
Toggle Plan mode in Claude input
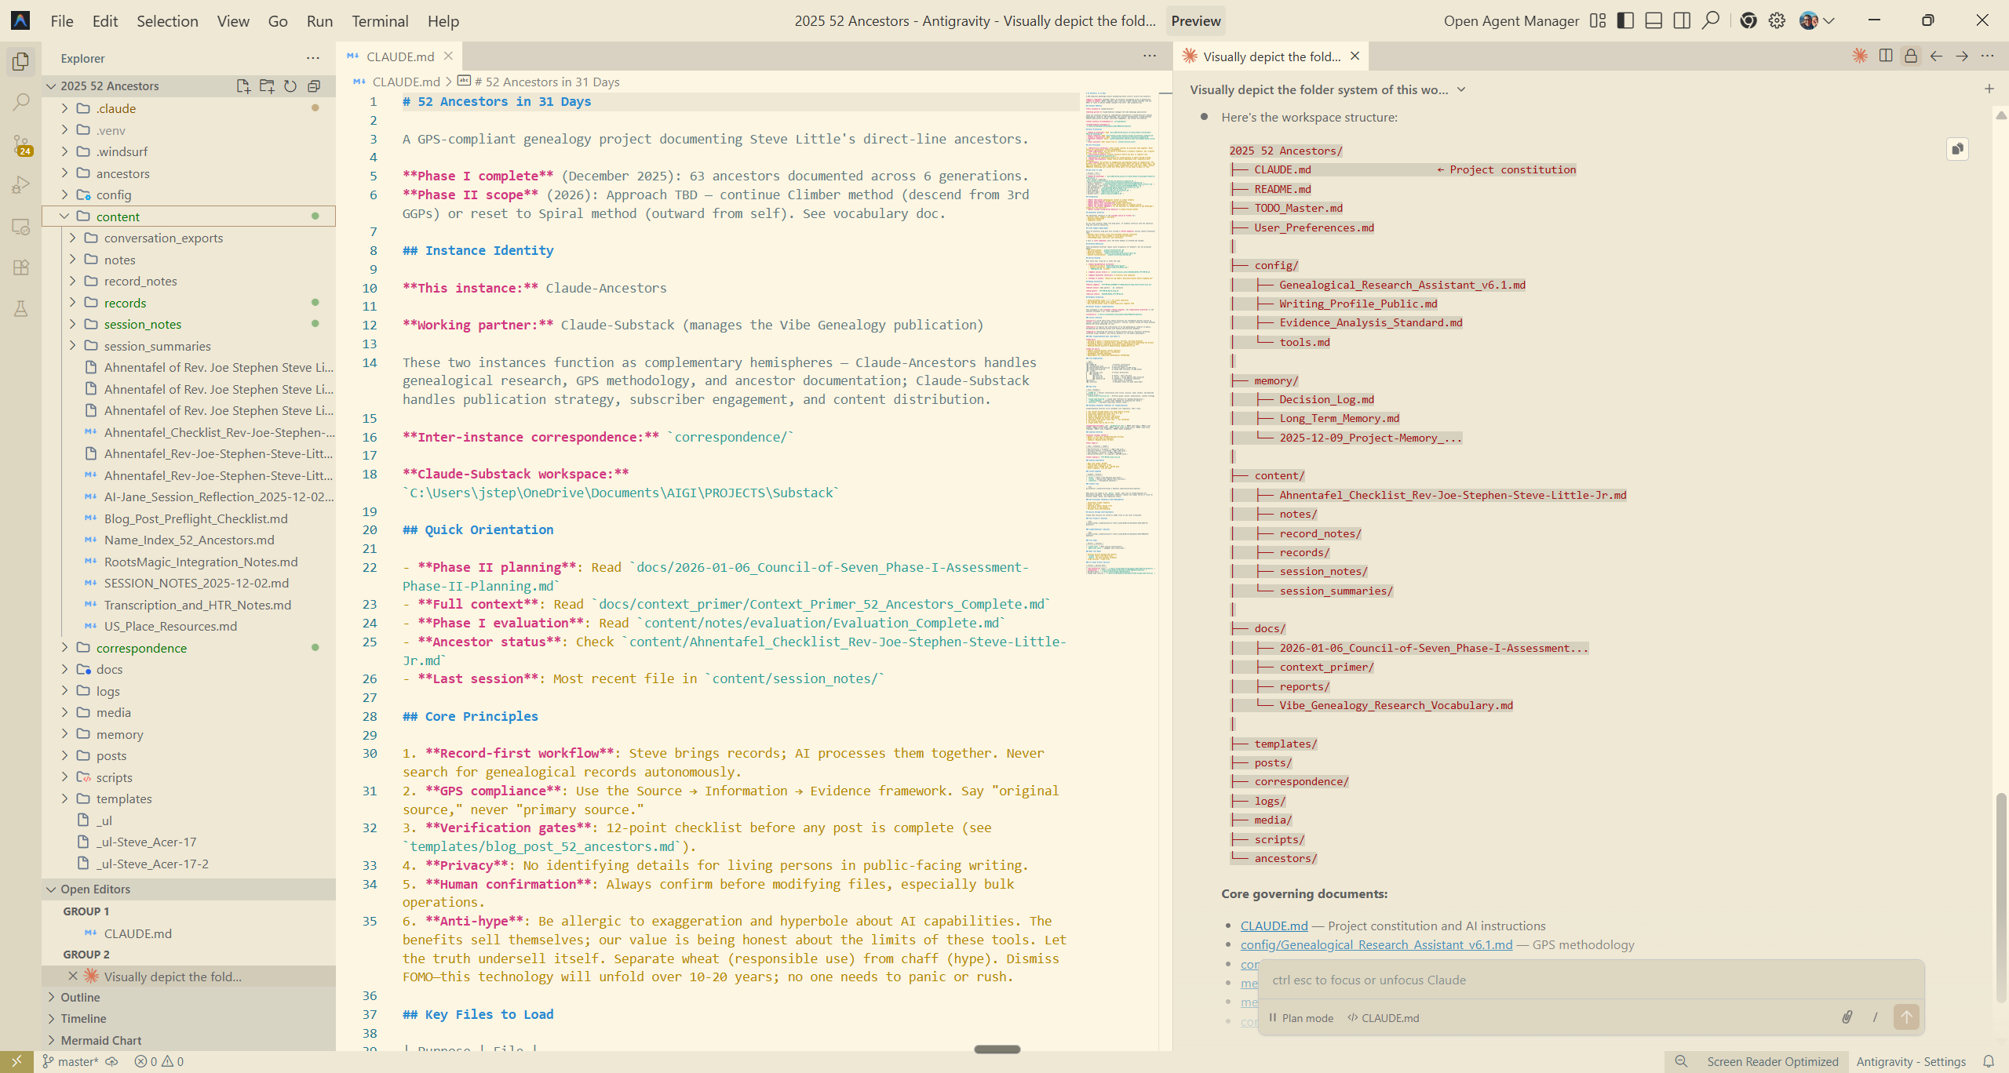pyautogui.click(x=1301, y=1018)
